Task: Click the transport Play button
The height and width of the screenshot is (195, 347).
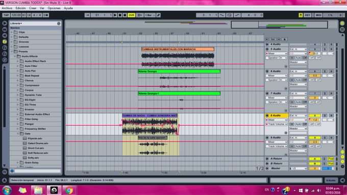Action: tap(115, 15)
